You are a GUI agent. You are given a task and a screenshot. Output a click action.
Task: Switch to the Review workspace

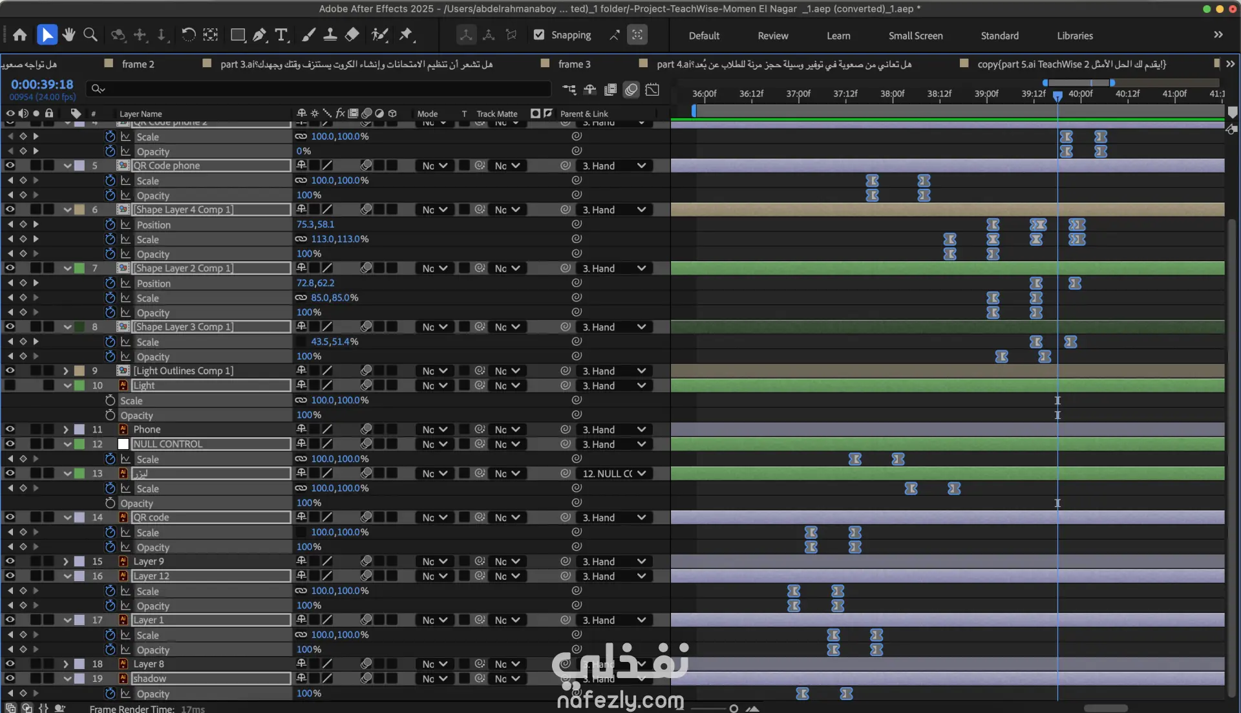pos(772,36)
